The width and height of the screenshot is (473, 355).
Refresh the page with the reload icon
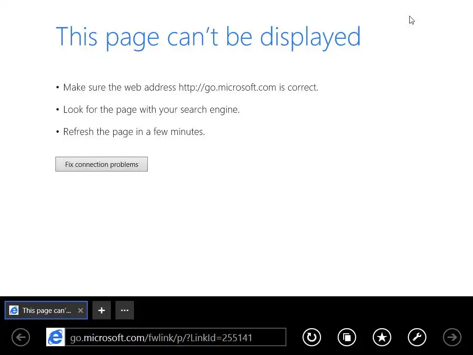click(312, 337)
